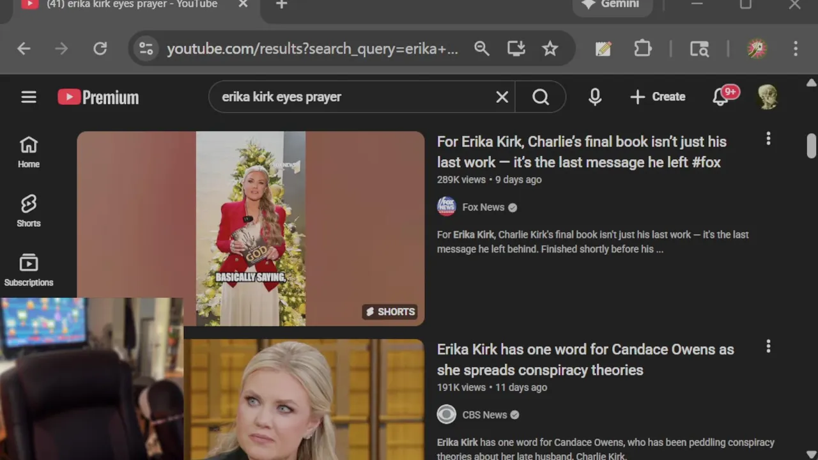
Task: Open more options for Fox News video
Action: point(768,139)
